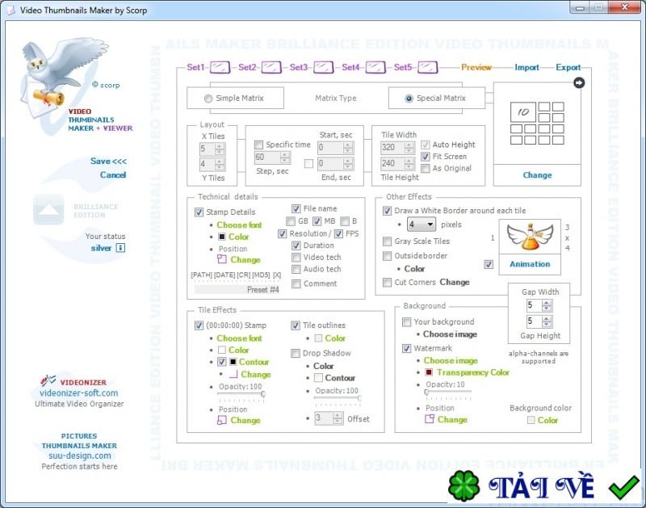
Task: Click the Stamp Details black Color swatch
Action: 221,237
